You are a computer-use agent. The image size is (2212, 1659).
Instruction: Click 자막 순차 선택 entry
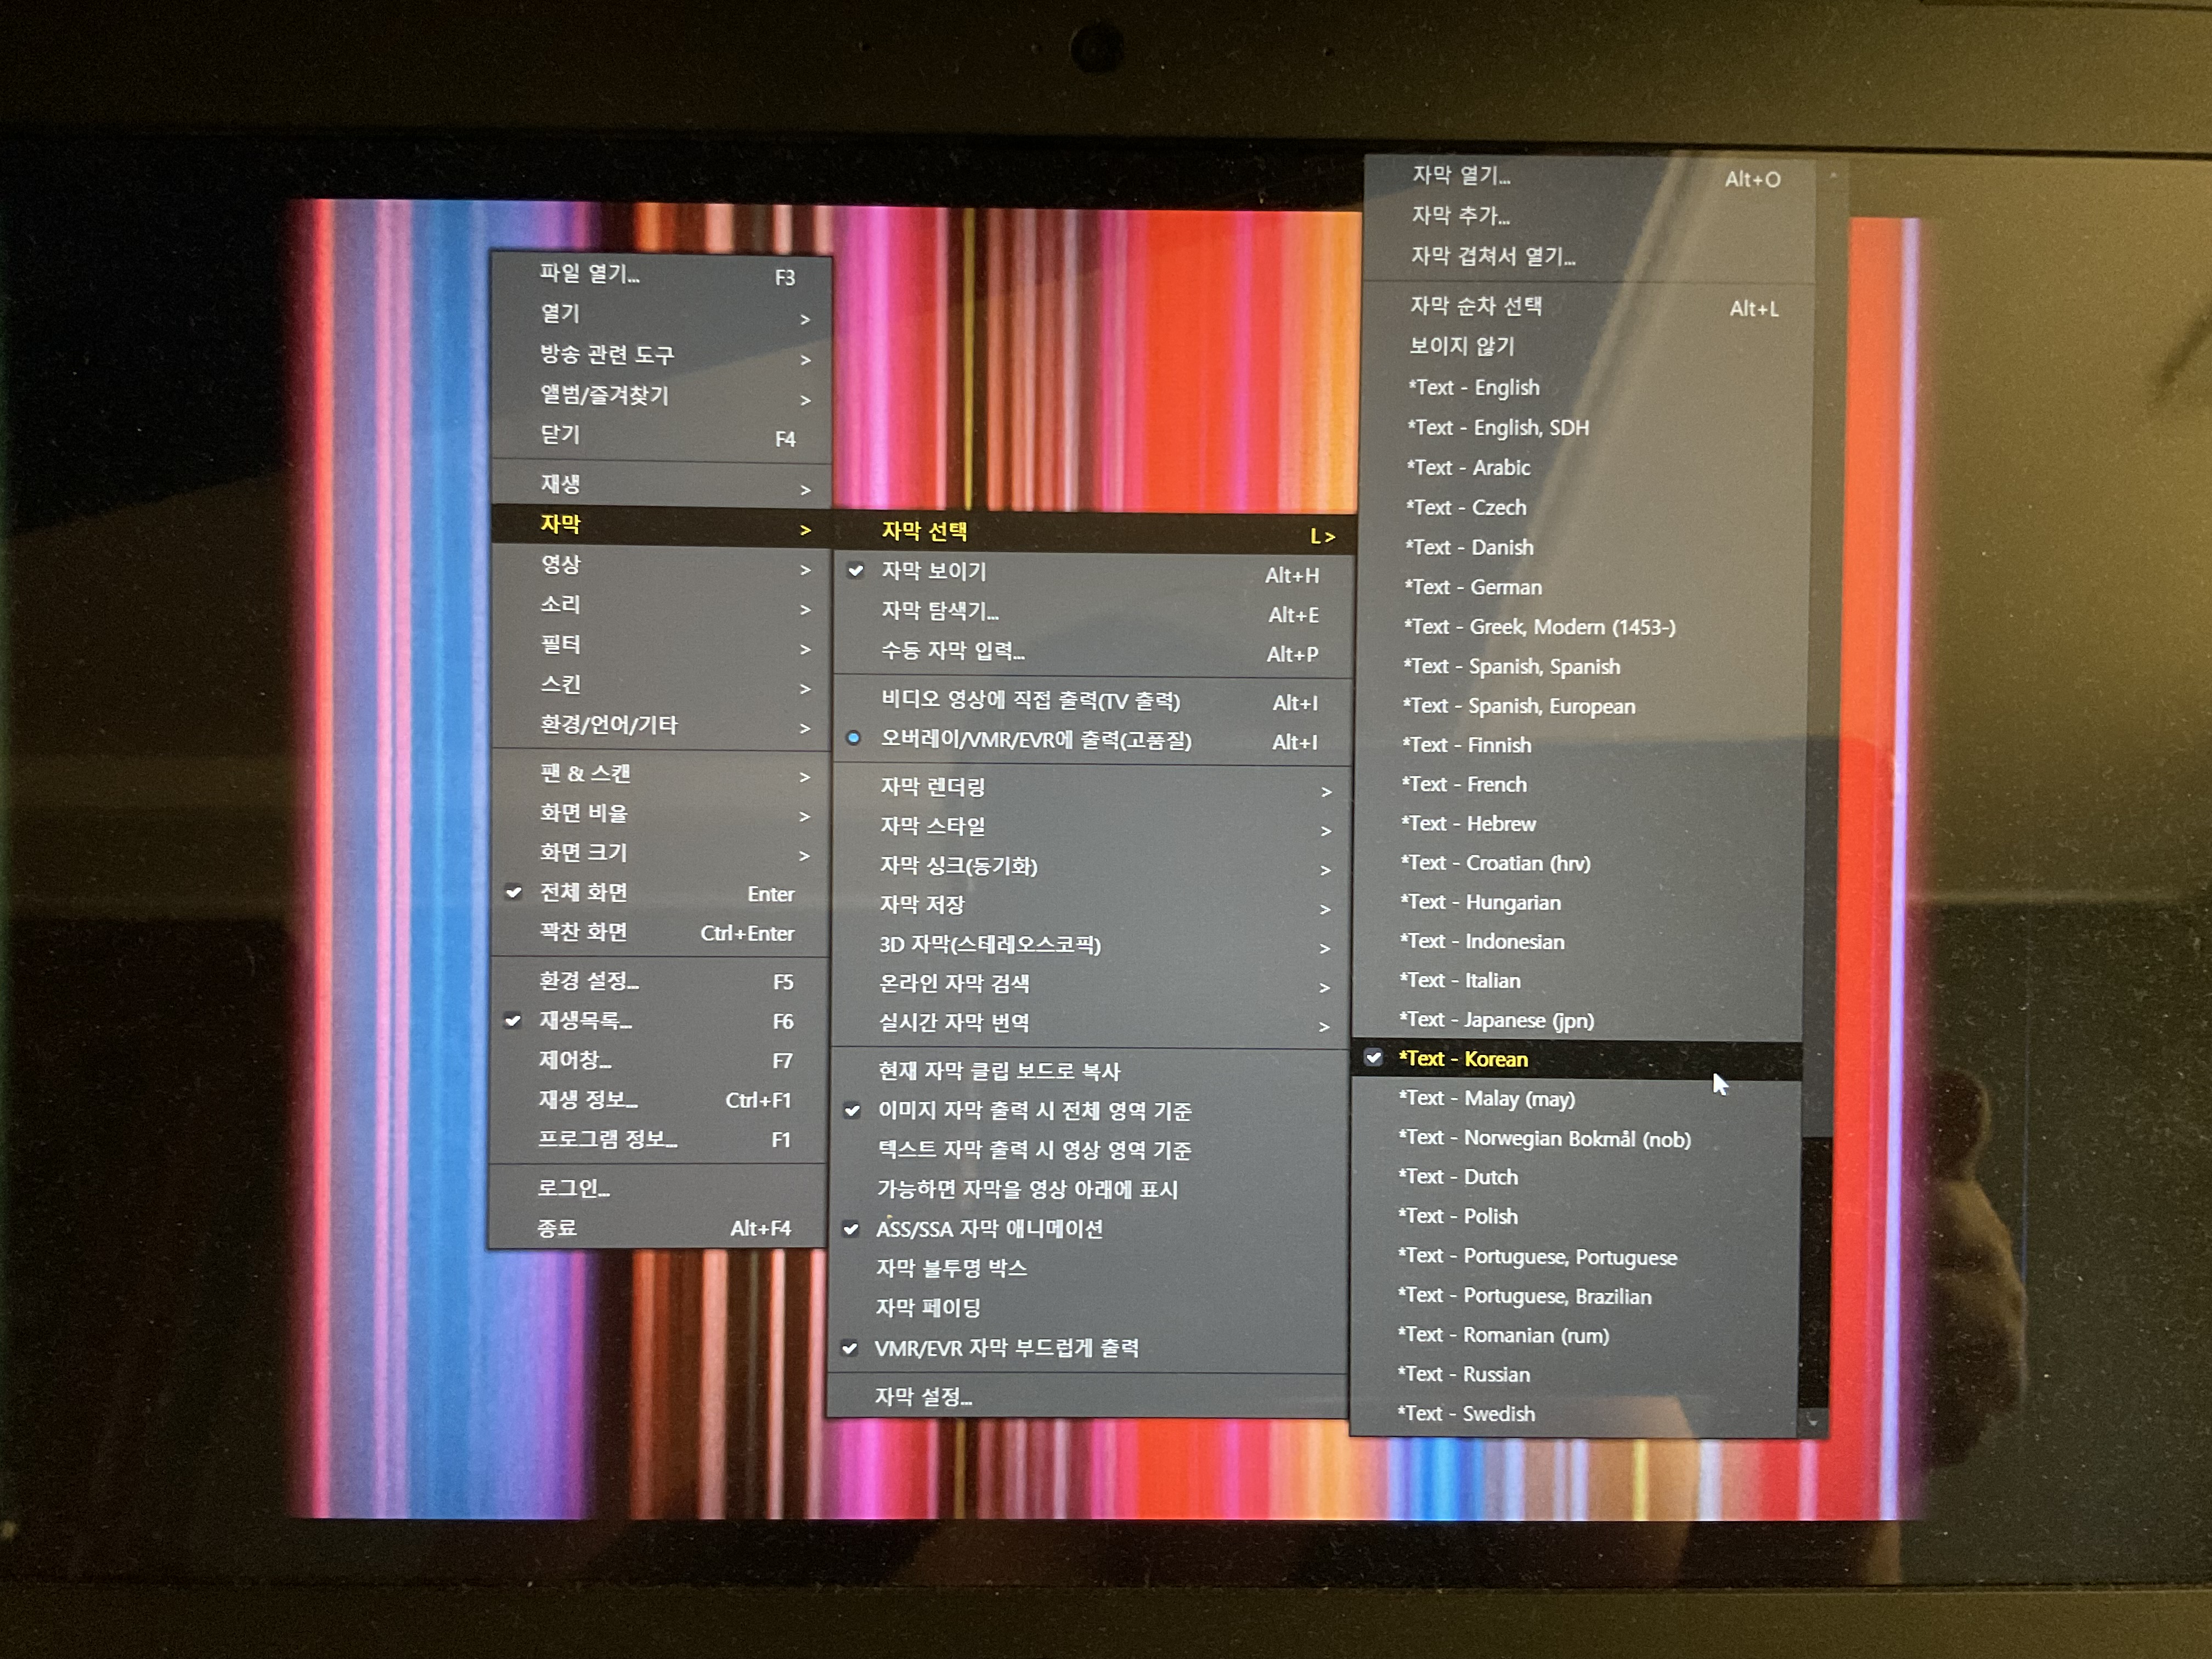coord(1589,307)
